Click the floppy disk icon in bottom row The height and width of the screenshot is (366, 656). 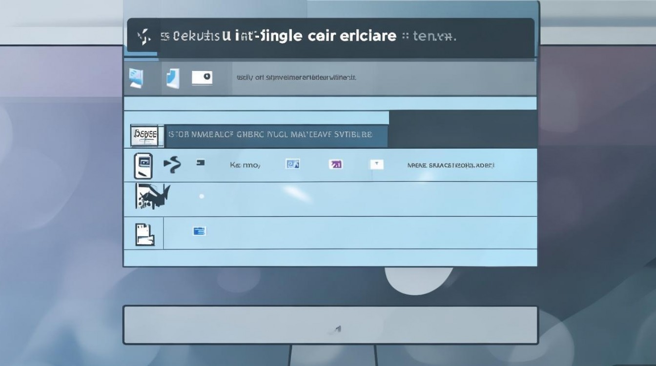144,233
